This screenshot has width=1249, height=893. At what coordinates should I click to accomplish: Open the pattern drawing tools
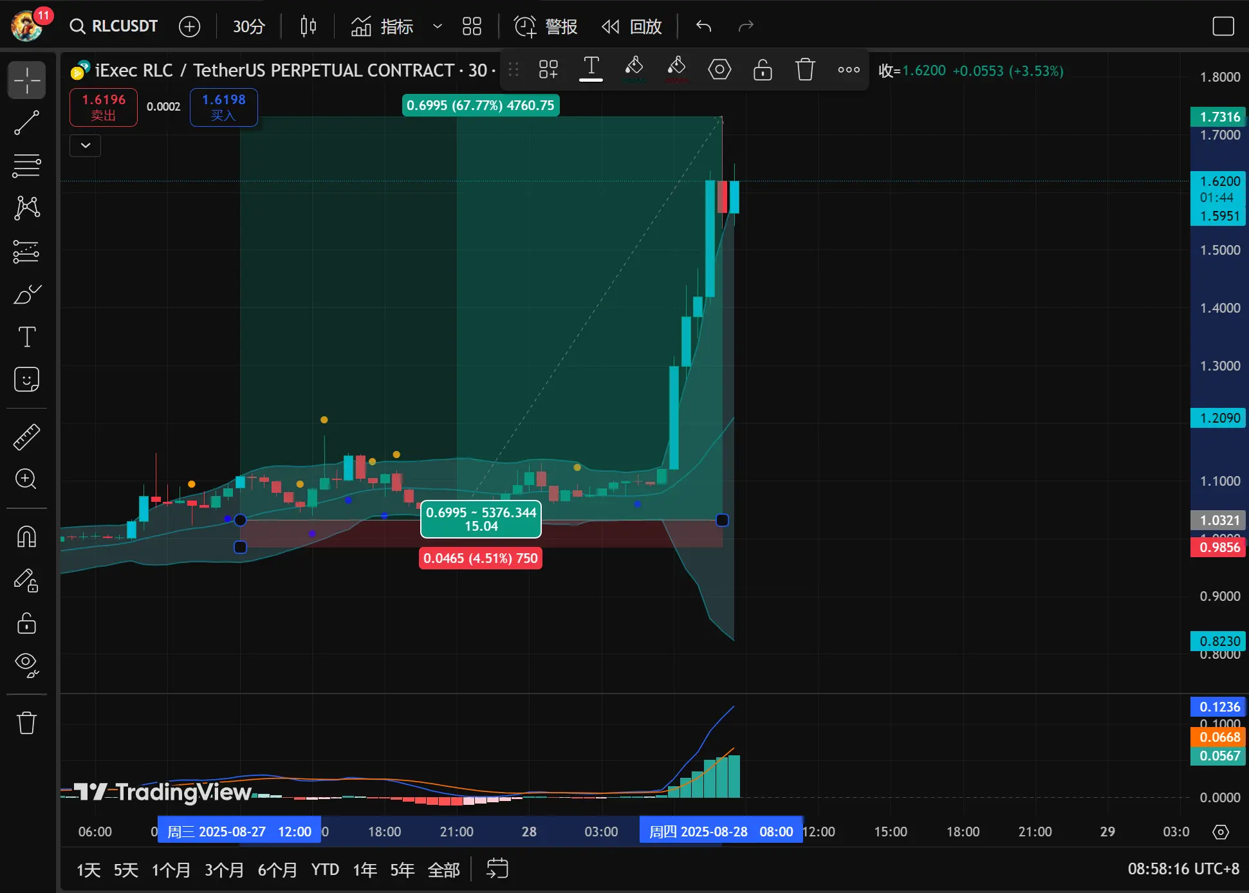tap(27, 208)
